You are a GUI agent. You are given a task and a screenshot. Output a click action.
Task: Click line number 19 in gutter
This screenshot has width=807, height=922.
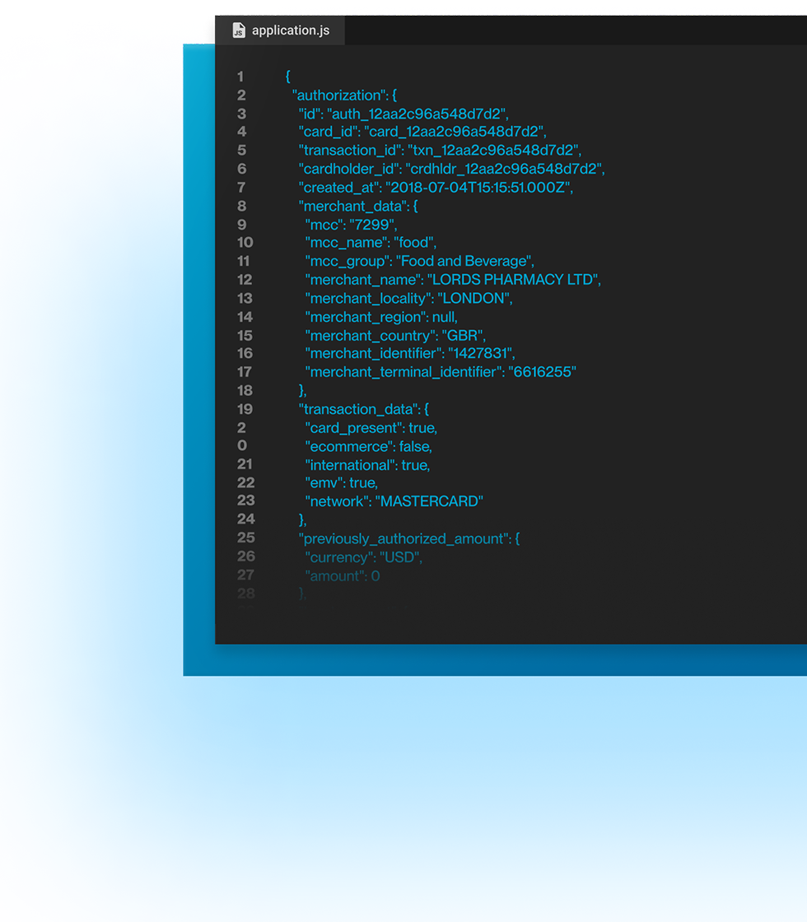(245, 409)
